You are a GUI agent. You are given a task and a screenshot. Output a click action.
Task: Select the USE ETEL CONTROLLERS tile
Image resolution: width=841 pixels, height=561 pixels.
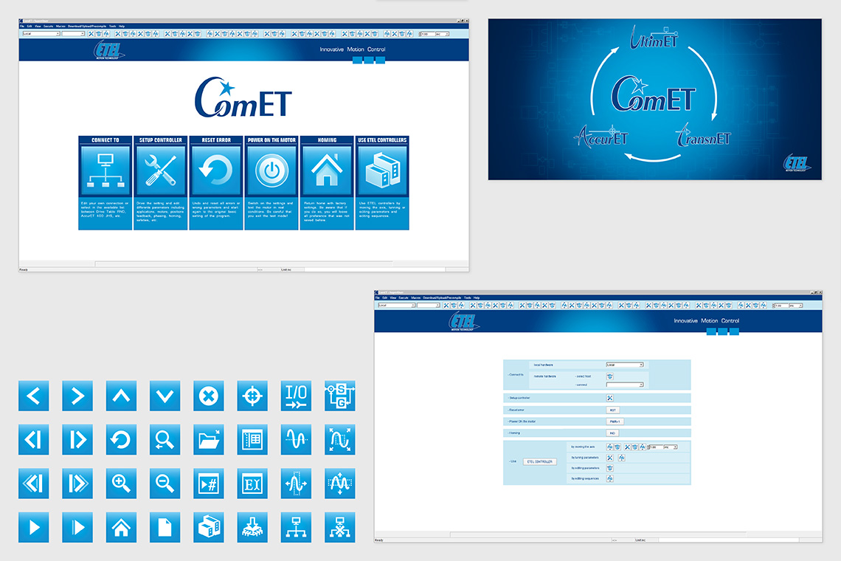(382, 183)
